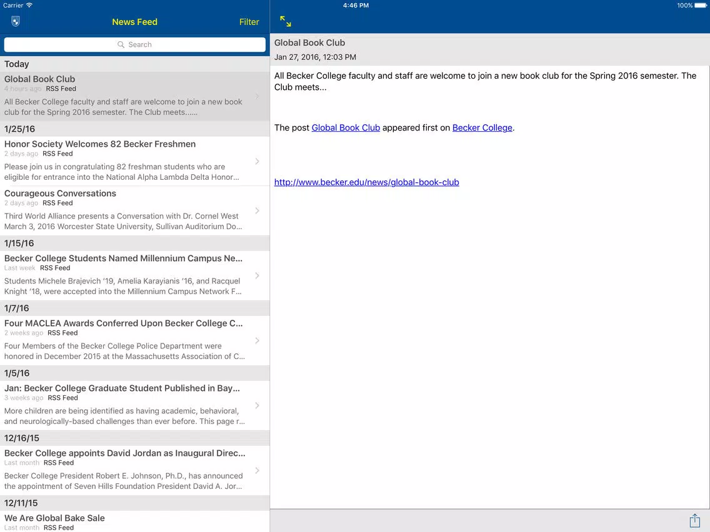Screen dimensions: 710x532
Task: Tap the 'Last week' timestamp
Action: point(19,268)
